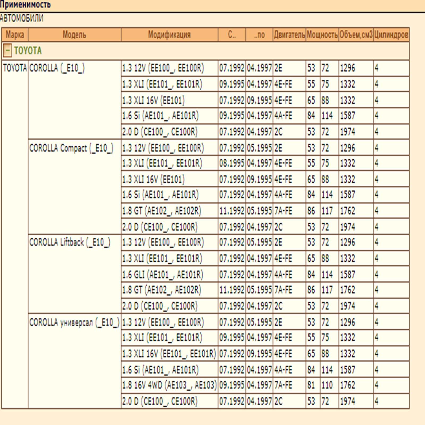
Task: Click 2.0 D modification under COROLLA (_E10_)
Action: click(x=169, y=131)
